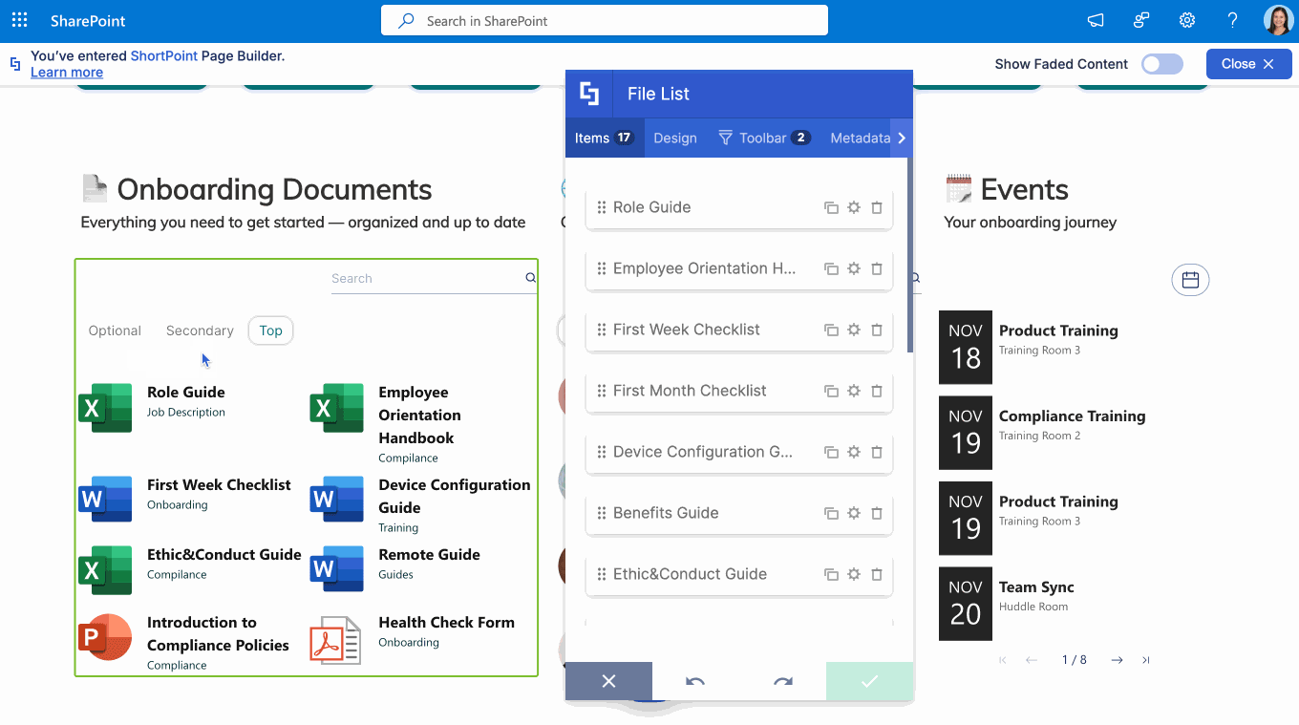Delete the Benefits Guide item
This screenshot has width=1299, height=725.
point(877,513)
